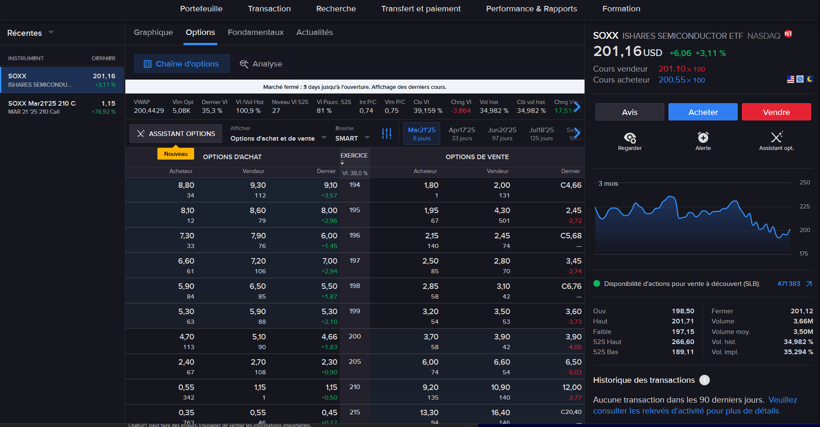This screenshot has width=820, height=427.
Task: Click the moon after-hours icon
Action: click(x=809, y=79)
